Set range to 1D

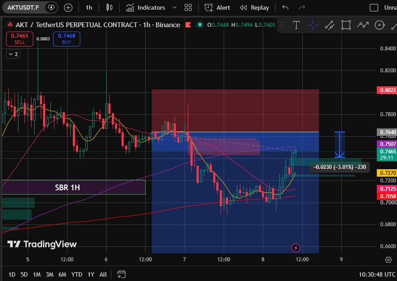click(x=12, y=274)
